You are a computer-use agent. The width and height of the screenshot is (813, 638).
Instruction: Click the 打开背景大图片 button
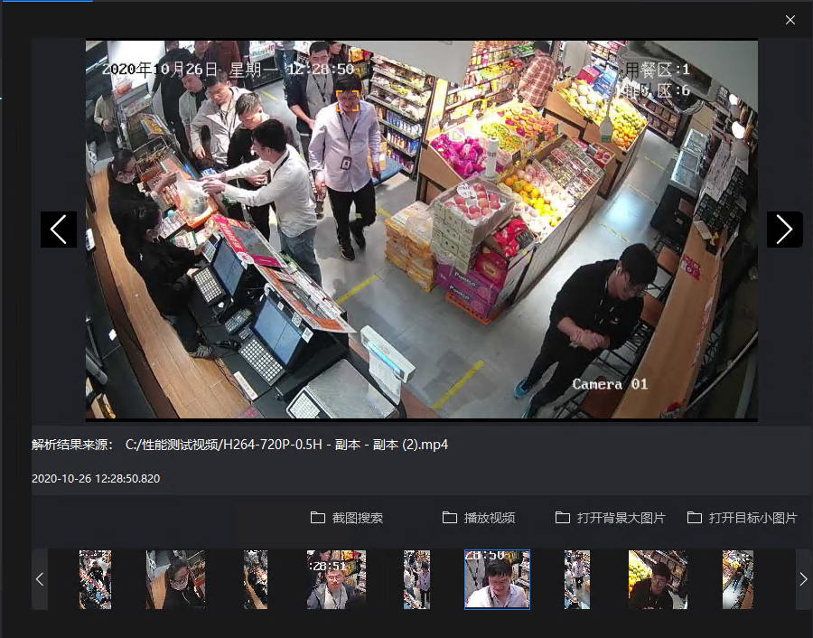click(x=610, y=518)
